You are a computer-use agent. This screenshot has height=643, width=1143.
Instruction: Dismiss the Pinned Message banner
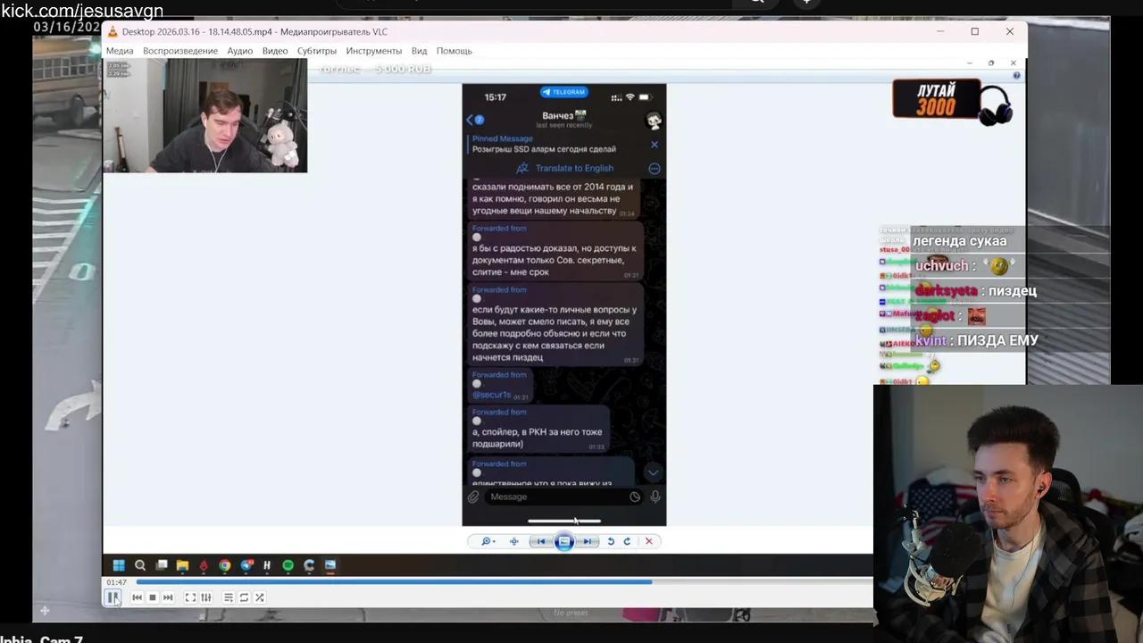click(x=654, y=144)
